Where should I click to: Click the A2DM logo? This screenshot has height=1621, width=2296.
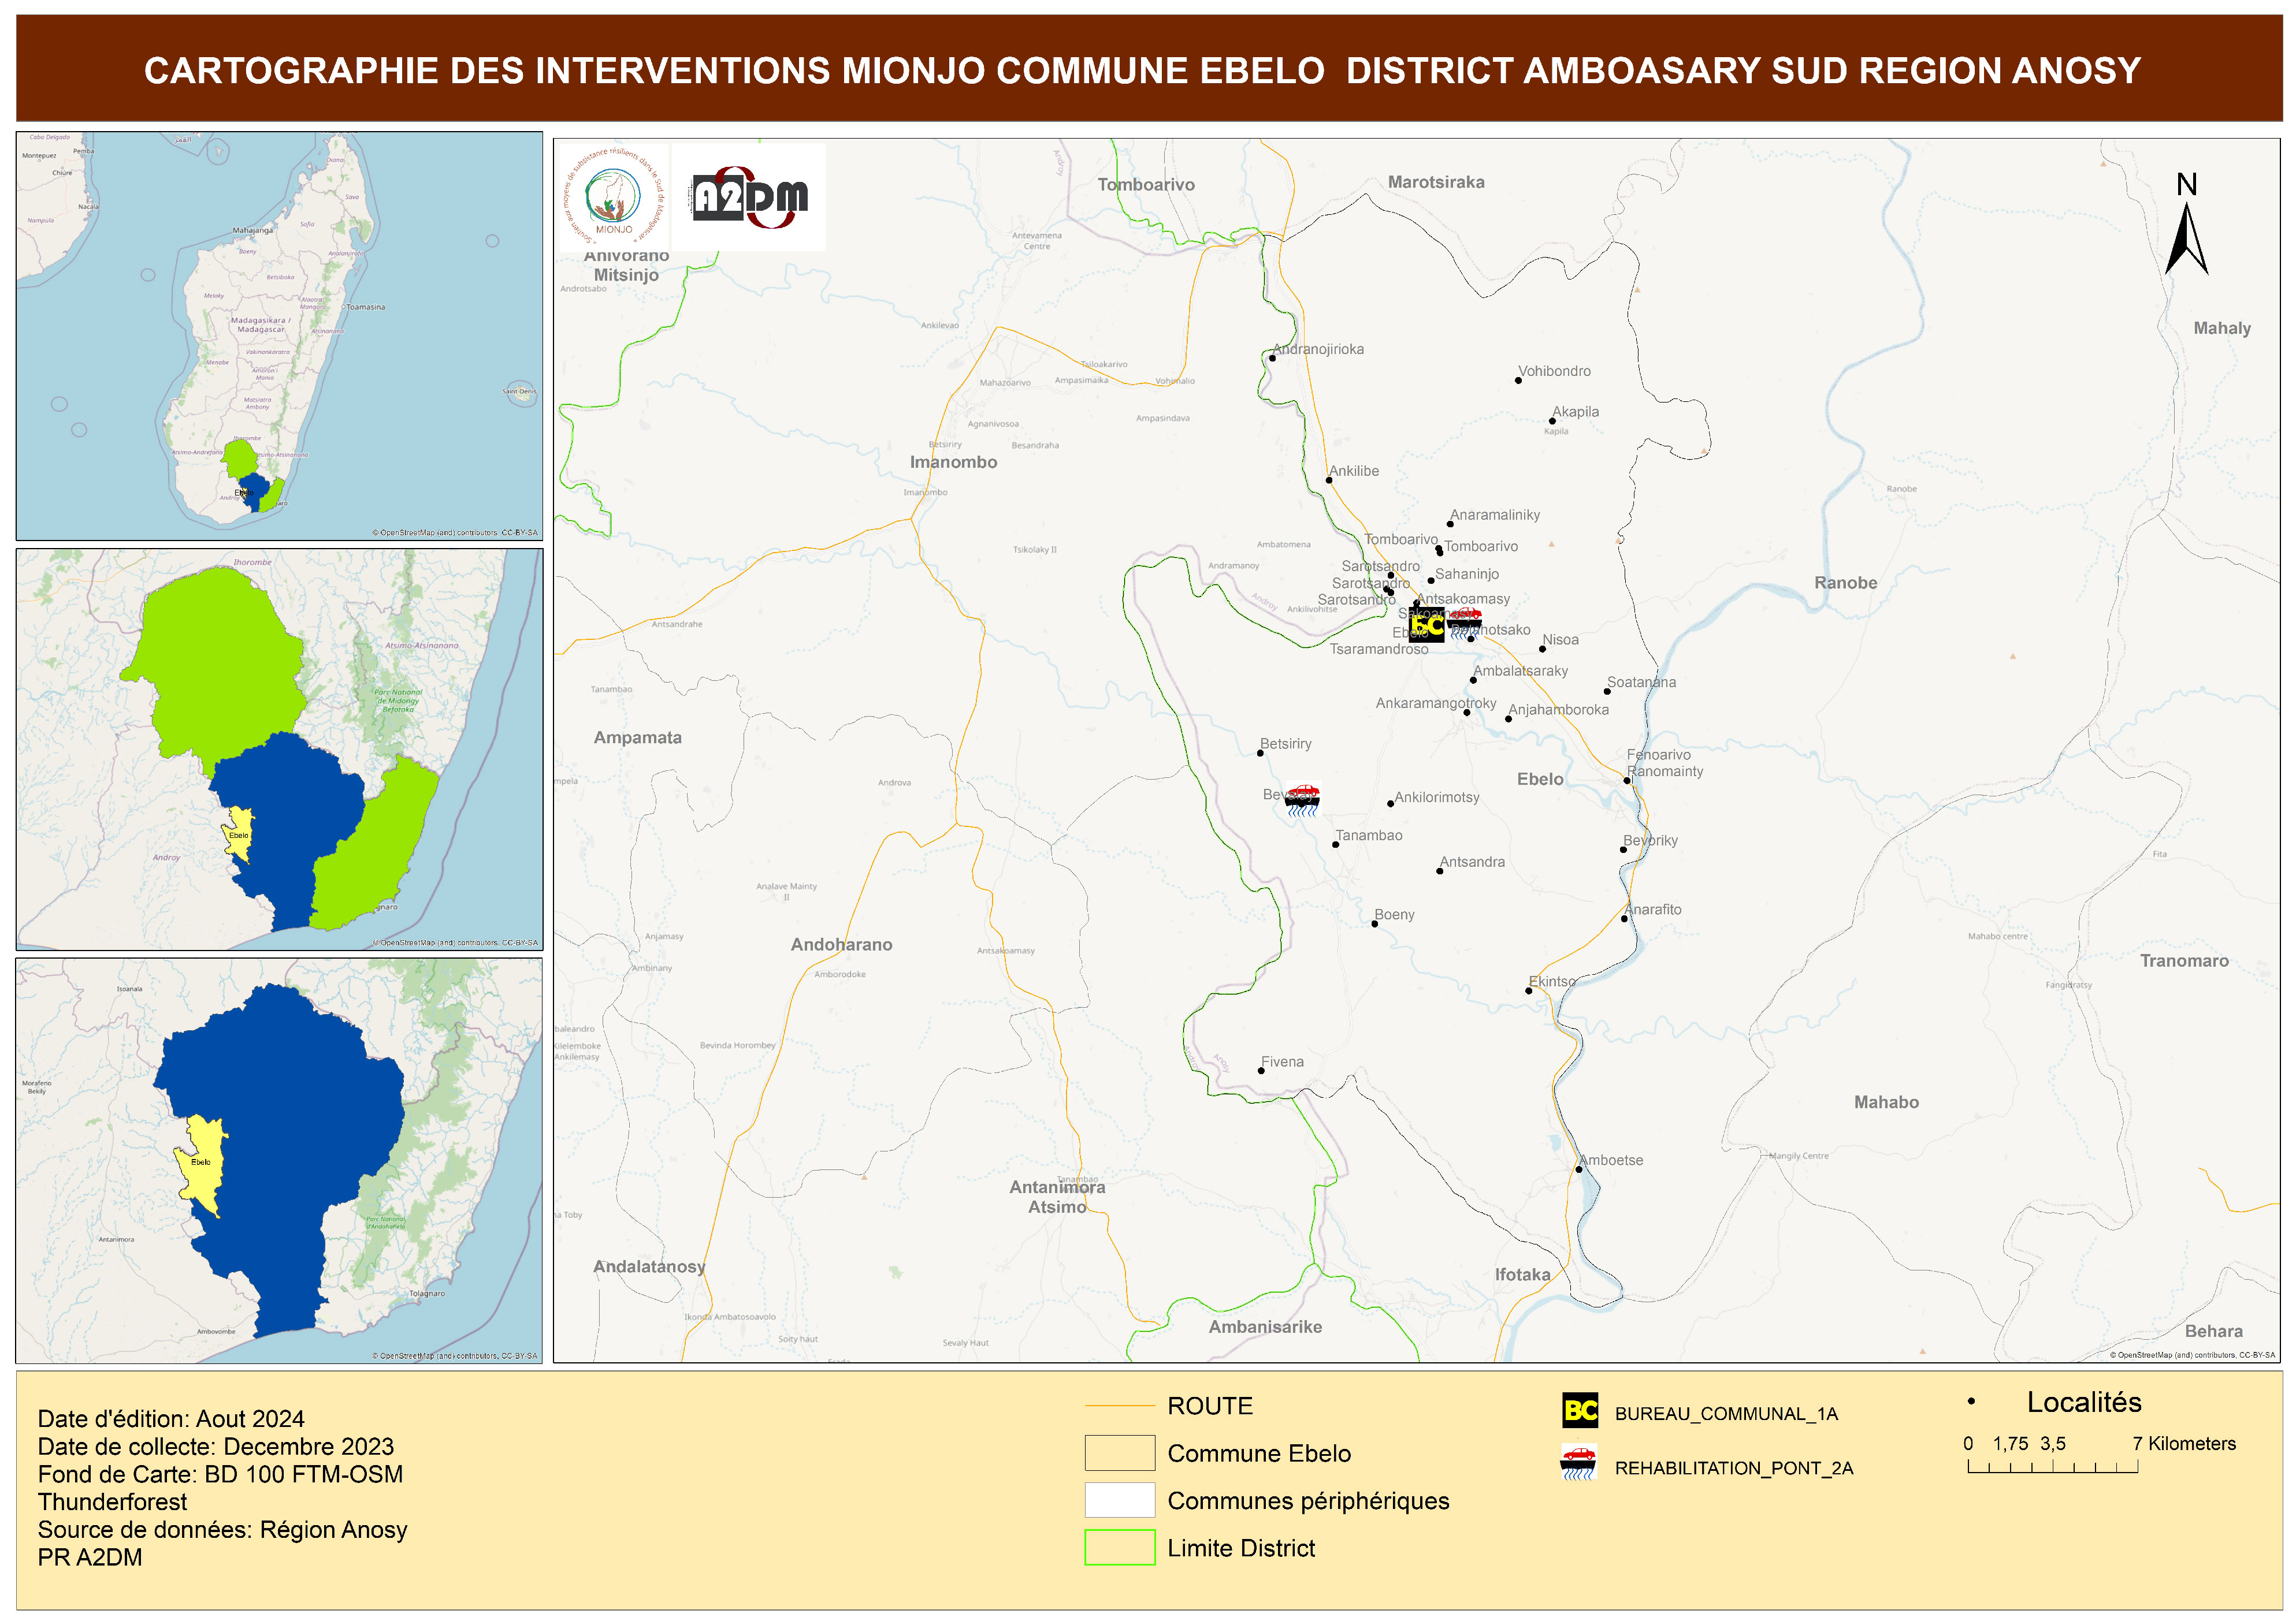click(x=749, y=197)
